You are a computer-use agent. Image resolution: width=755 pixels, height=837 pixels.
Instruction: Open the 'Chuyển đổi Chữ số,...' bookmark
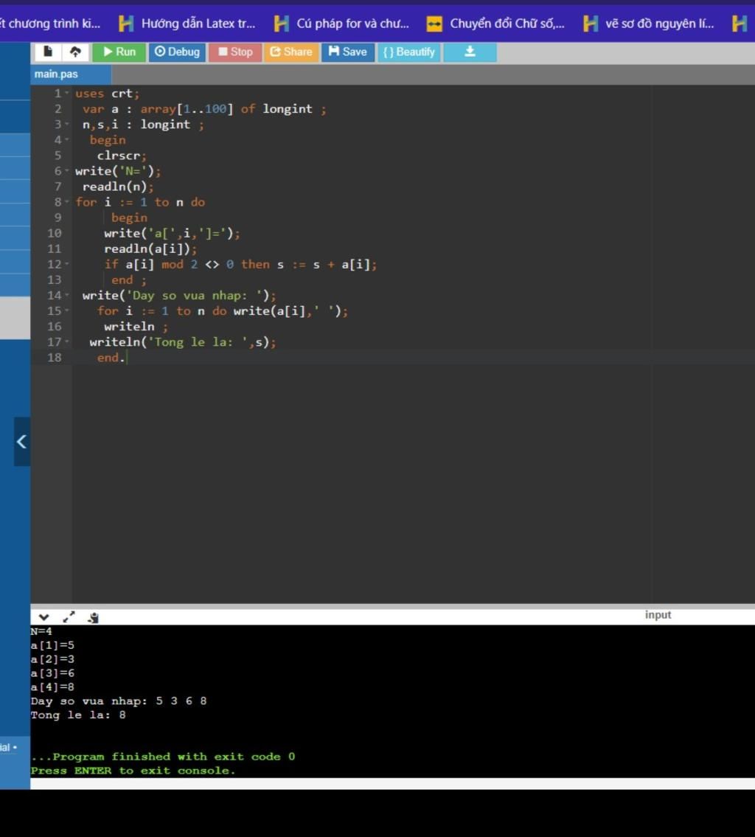(x=495, y=24)
